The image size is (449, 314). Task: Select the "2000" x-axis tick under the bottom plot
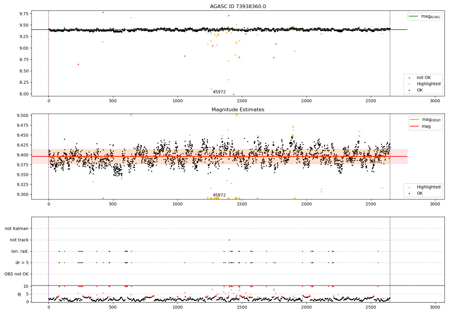[x=306, y=307]
